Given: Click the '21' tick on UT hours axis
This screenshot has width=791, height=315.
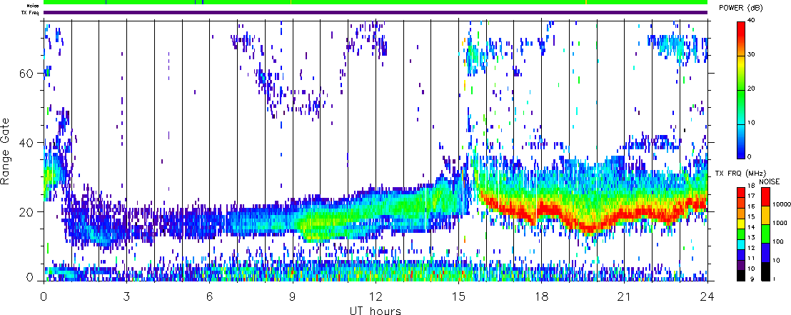Looking at the screenshot, I should tap(625, 296).
